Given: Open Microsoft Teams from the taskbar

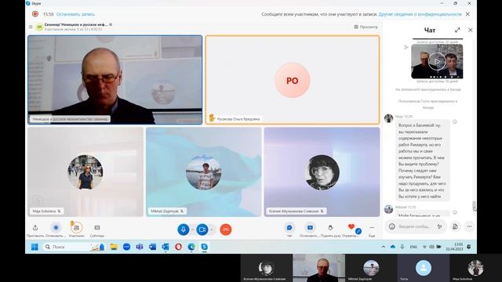Looking at the screenshot, I should point(140,247).
